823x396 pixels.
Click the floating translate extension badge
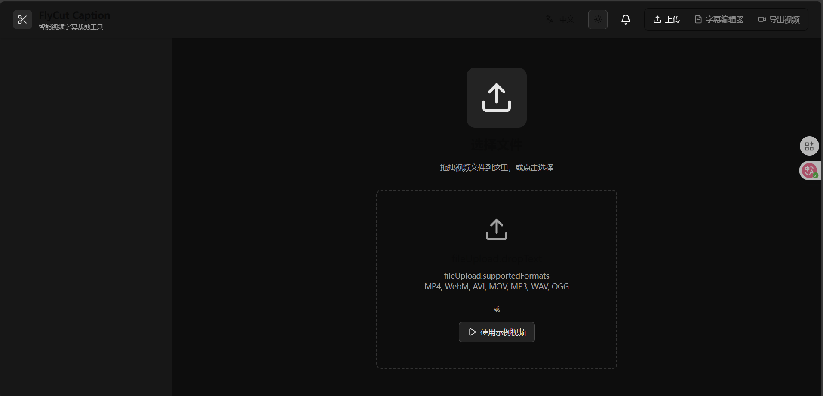(810, 171)
